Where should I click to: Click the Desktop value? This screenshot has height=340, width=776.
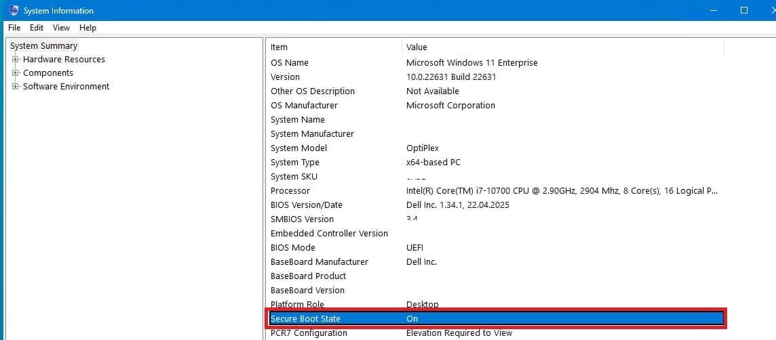pos(422,304)
